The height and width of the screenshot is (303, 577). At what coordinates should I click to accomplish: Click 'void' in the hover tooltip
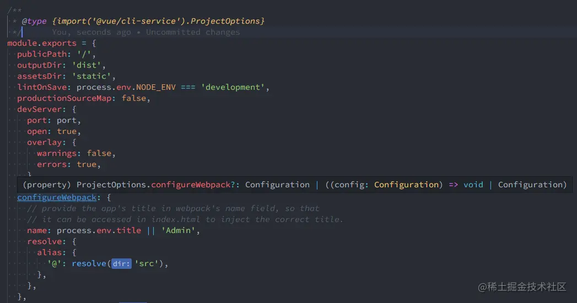pos(473,185)
